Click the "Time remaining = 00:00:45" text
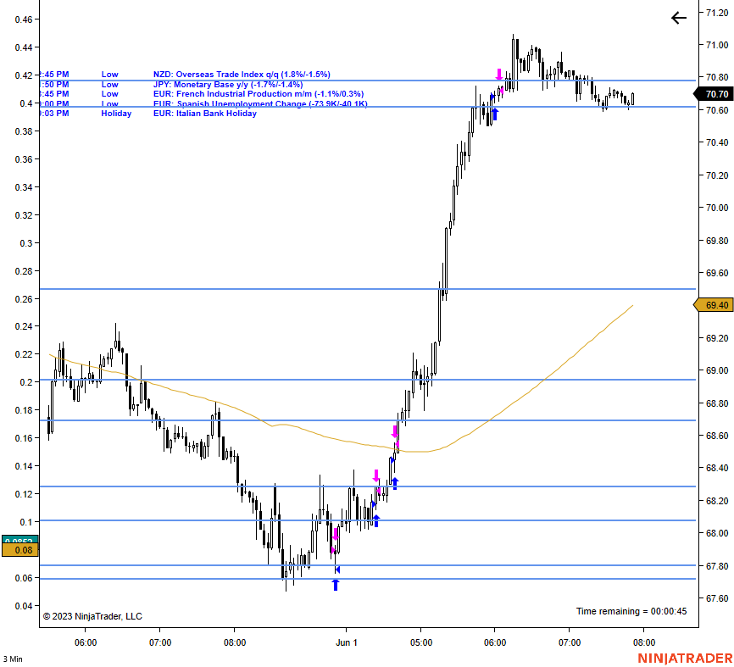The image size is (734, 667). 631,611
